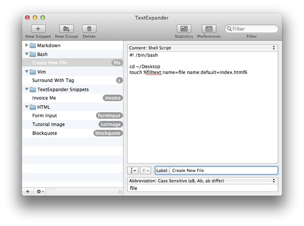
Task: Collapse the TextExpander Snippets group triangle
Action: pyautogui.click(x=27, y=89)
